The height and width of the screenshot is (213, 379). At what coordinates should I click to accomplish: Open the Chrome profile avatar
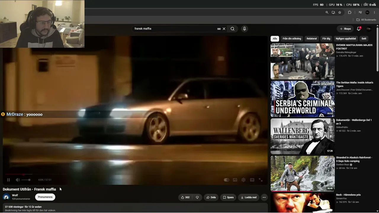pos(367,12)
